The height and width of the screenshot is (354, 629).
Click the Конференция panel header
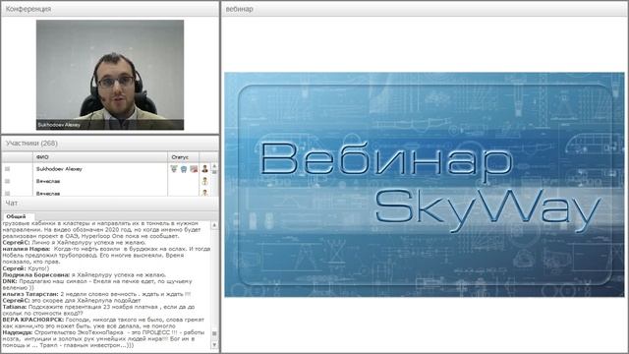click(x=110, y=9)
